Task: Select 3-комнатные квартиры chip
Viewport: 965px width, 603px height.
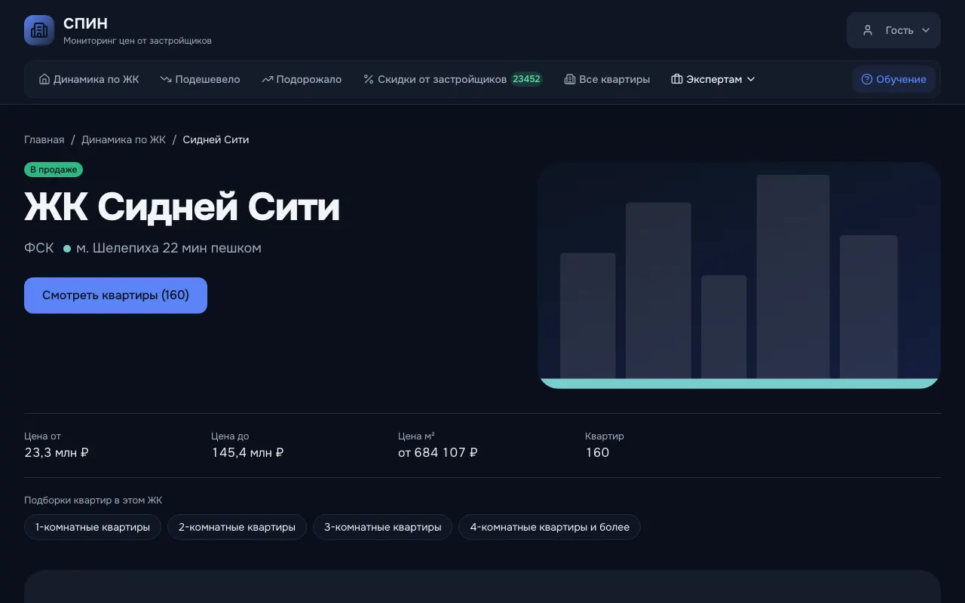Action: pos(382,527)
